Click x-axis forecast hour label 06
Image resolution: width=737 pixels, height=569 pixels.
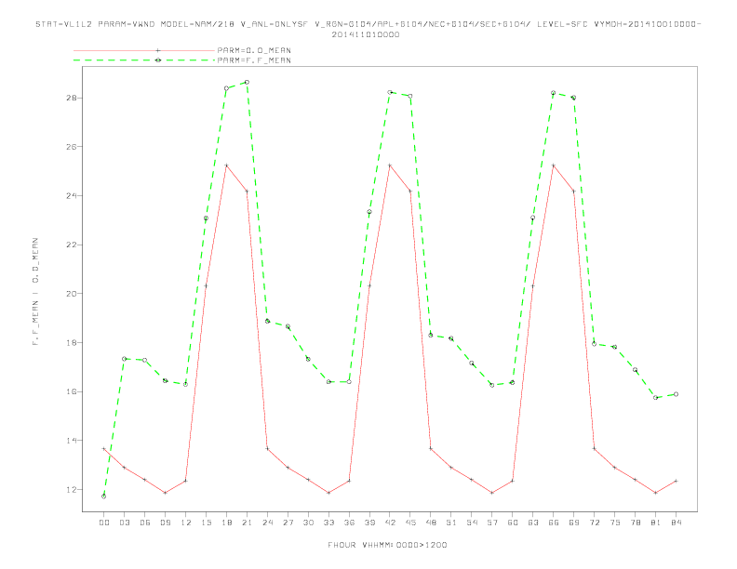145,523
